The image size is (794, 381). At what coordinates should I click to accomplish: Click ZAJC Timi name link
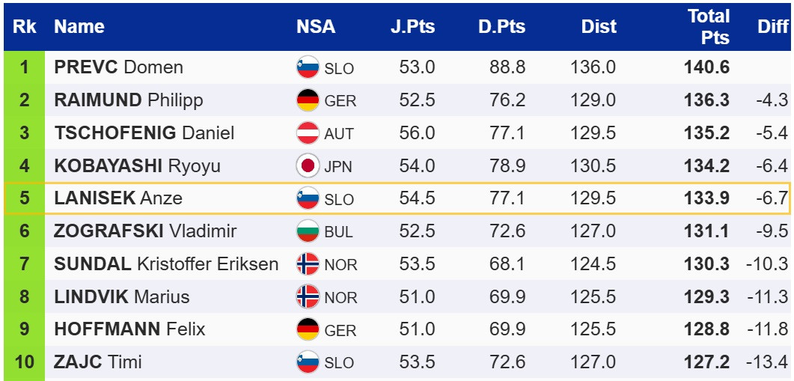pos(98,362)
